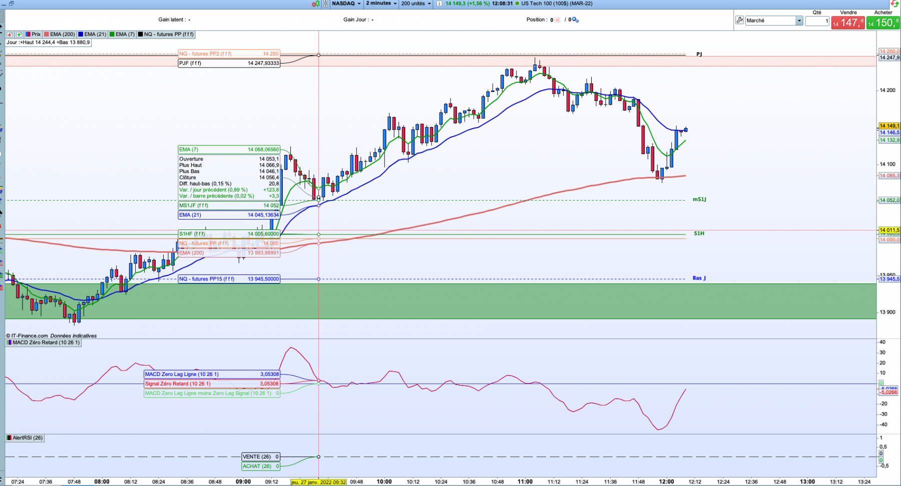Click the EMA (21) legend tab
The image size is (901, 486).
(x=92, y=34)
